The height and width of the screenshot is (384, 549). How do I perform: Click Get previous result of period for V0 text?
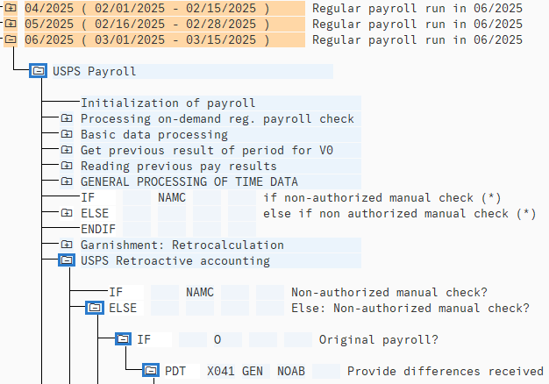pos(207,150)
